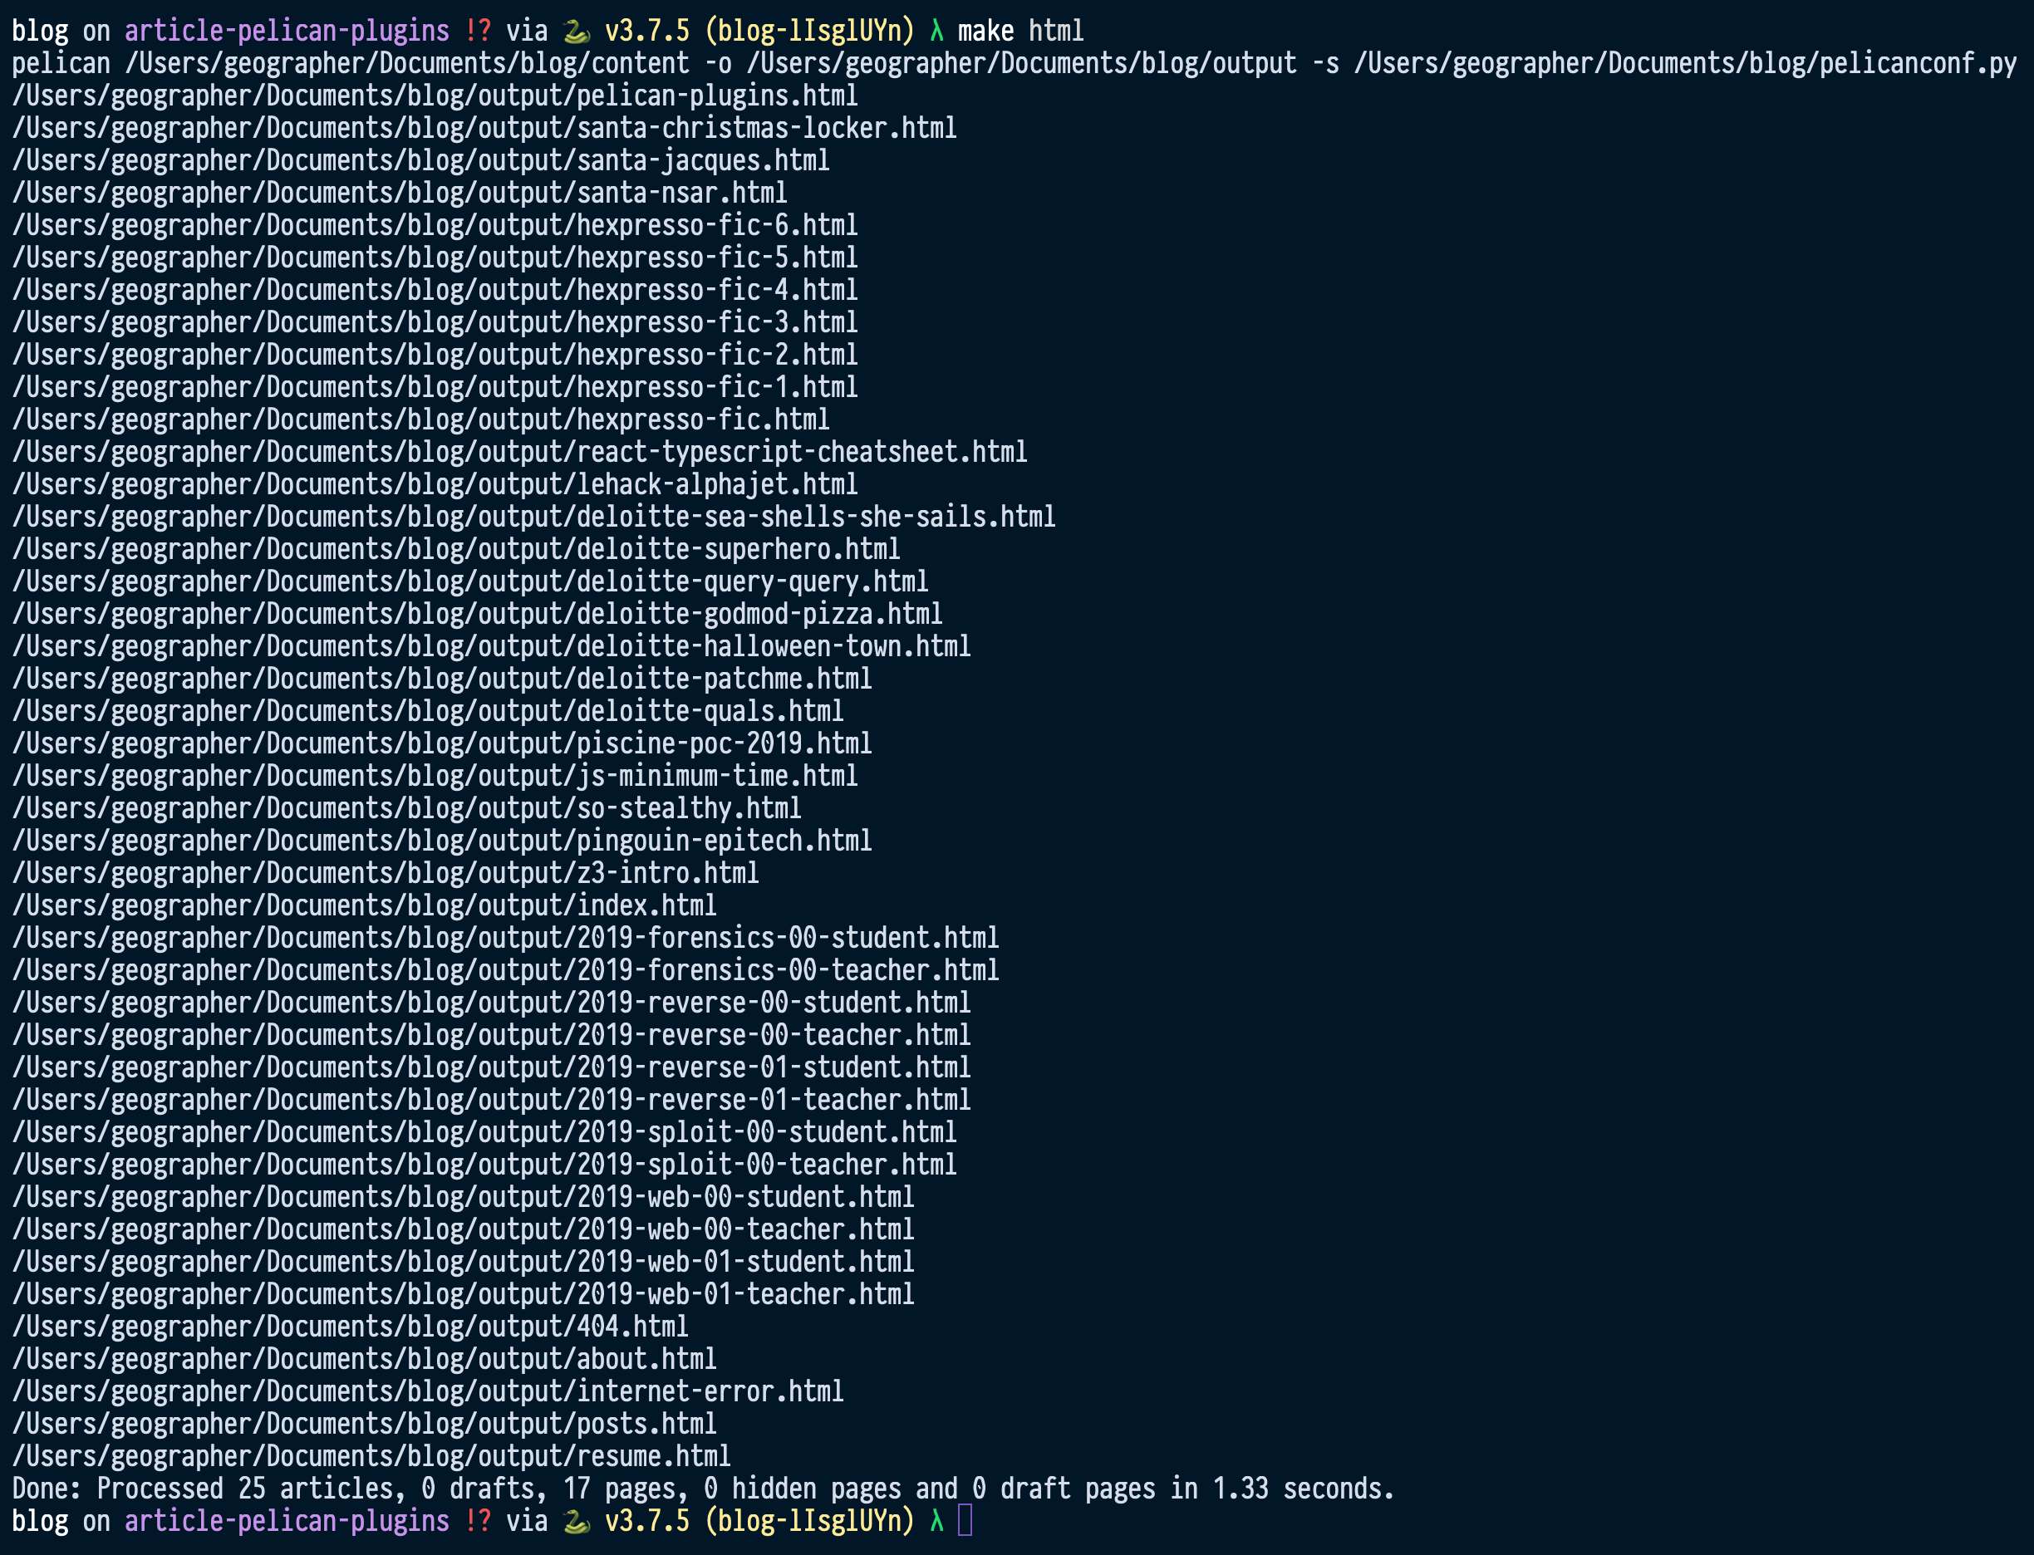Click the 2019-forensics-00-student.html path
The width and height of the screenshot is (2034, 1555).
tap(504, 938)
